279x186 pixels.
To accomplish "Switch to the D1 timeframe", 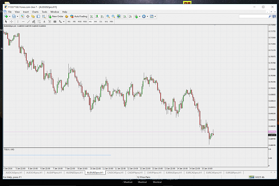I will [x=101, y=22].
